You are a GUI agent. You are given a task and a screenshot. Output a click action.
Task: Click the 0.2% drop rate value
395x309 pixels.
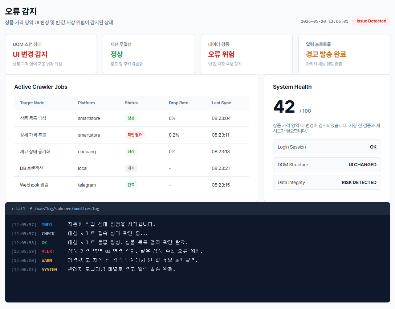(x=174, y=135)
